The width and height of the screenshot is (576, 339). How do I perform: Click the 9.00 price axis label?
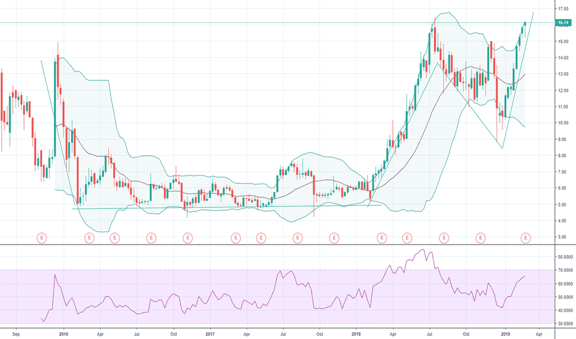tap(564, 139)
